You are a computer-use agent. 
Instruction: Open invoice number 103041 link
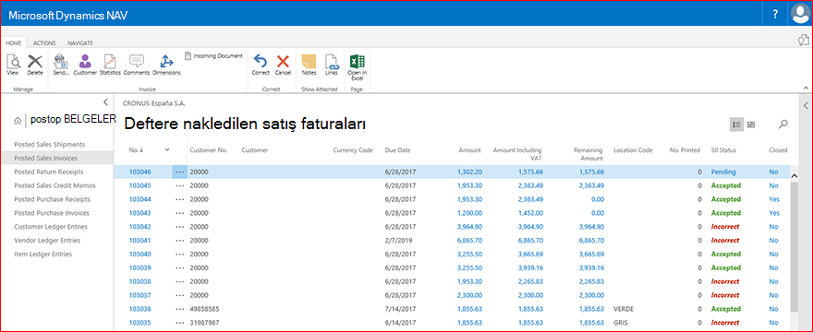(140, 241)
